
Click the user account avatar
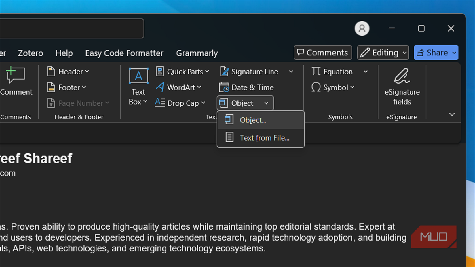click(362, 28)
